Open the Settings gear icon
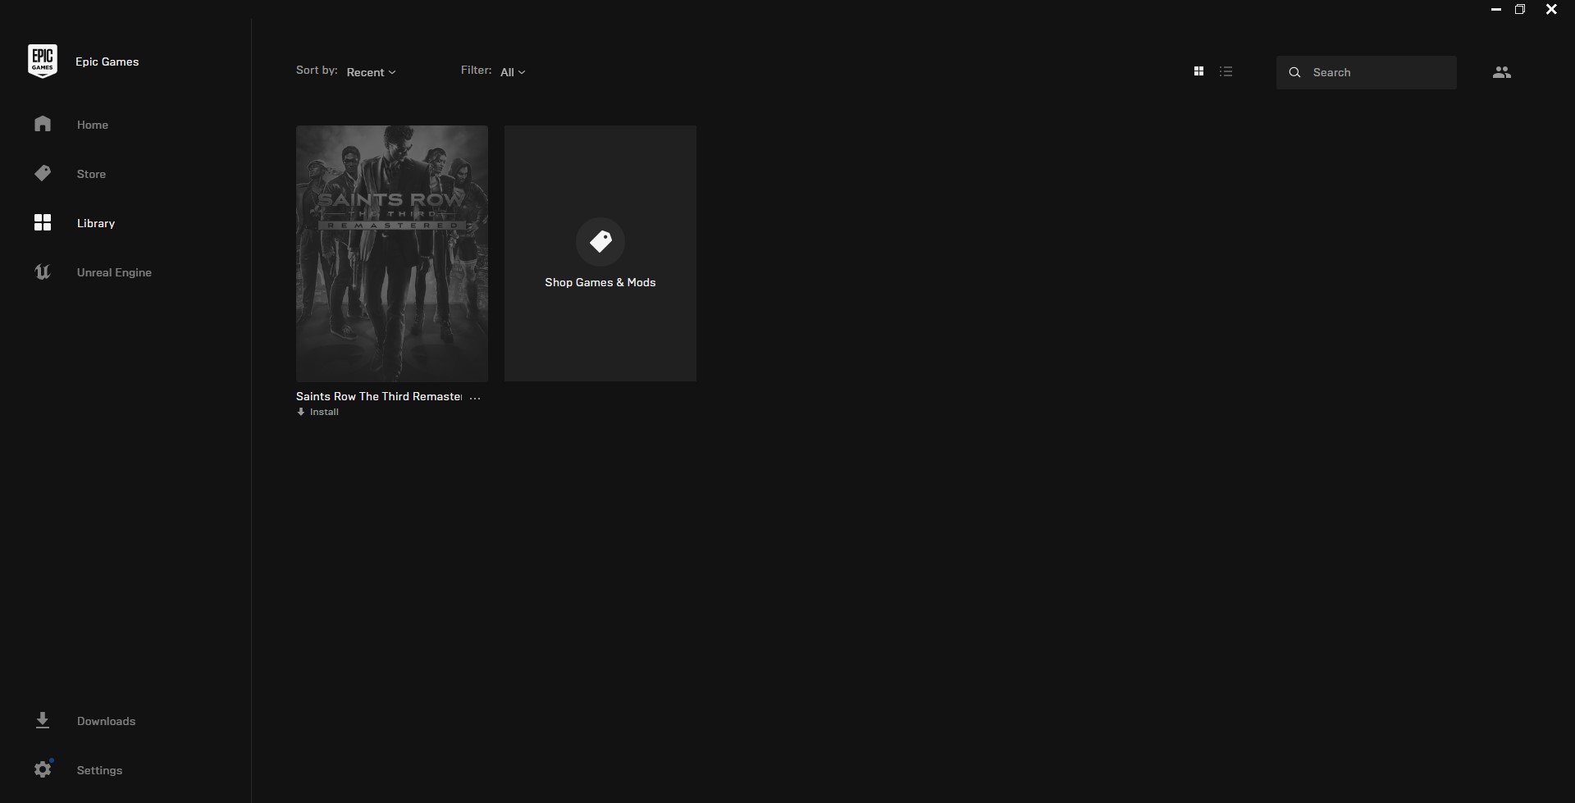The width and height of the screenshot is (1575, 803). [x=43, y=769]
